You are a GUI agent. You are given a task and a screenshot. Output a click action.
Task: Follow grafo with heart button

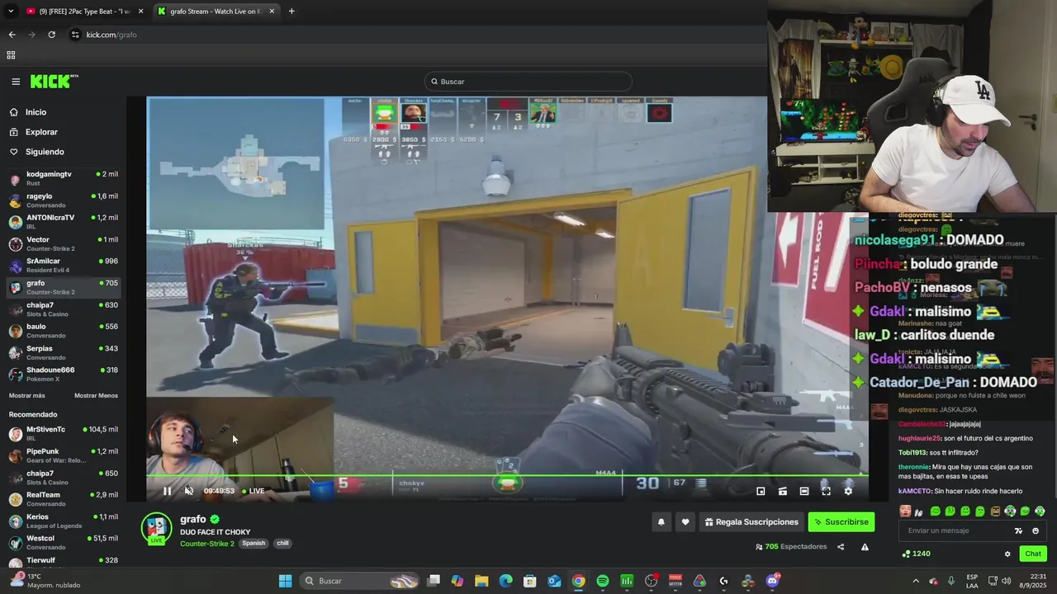click(685, 522)
